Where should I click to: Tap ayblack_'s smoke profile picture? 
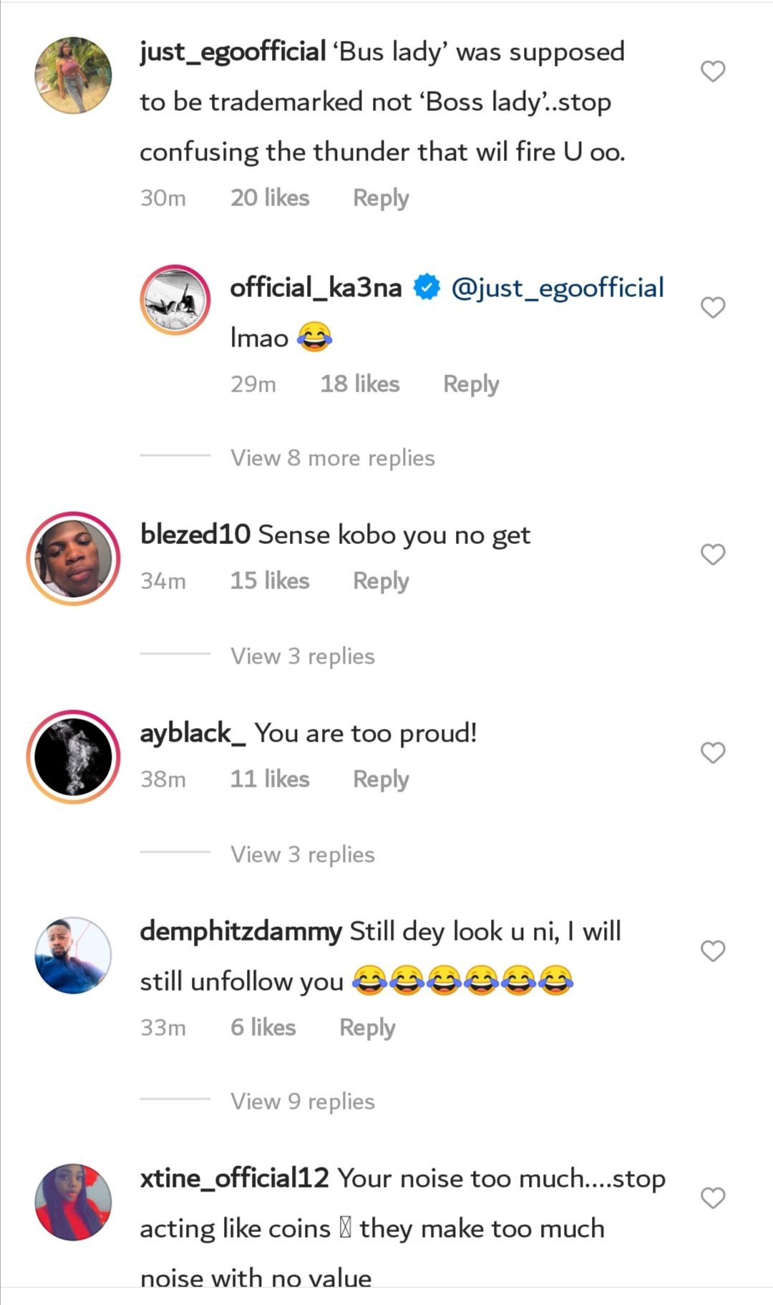[x=73, y=757]
